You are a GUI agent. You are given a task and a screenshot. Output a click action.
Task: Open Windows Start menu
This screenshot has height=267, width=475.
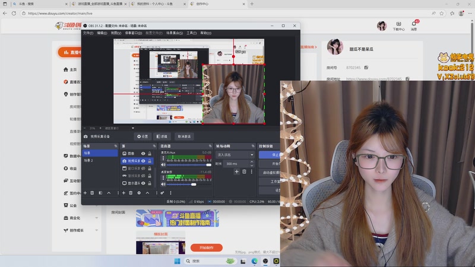[x=178, y=261]
